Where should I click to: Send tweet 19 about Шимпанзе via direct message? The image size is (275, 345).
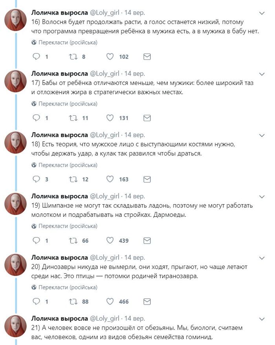(147, 240)
